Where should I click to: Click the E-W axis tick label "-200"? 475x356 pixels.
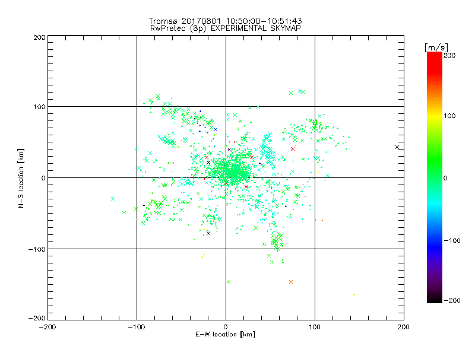[x=47, y=327]
